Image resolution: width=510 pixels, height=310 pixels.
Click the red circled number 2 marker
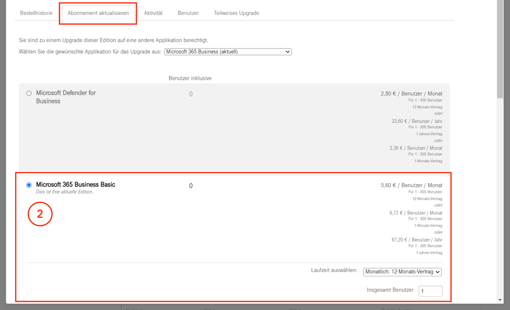pyautogui.click(x=40, y=214)
